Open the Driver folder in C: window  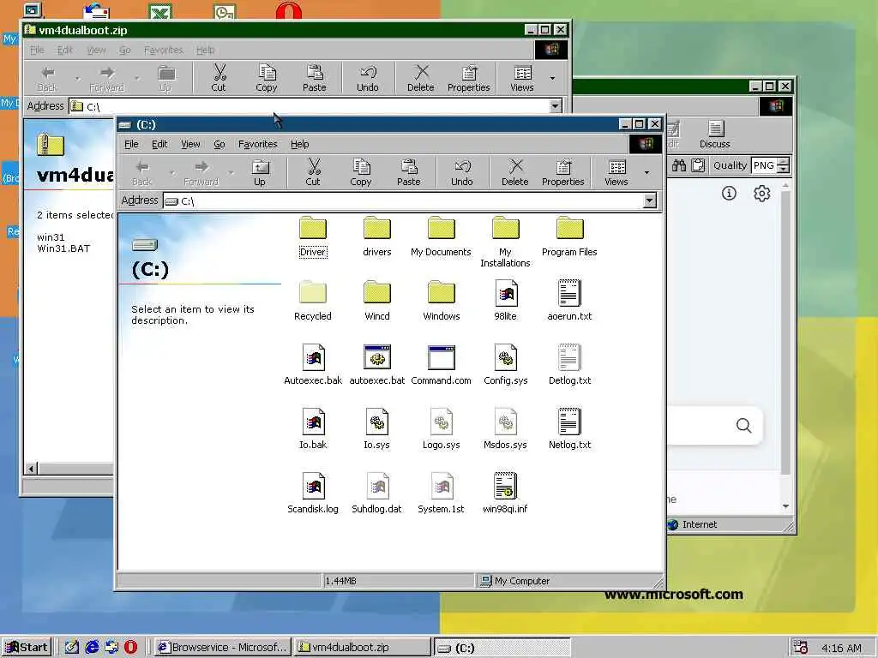(x=312, y=236)
